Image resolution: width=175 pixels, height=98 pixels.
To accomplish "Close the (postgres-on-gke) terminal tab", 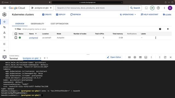I will (x=40, y=58).
